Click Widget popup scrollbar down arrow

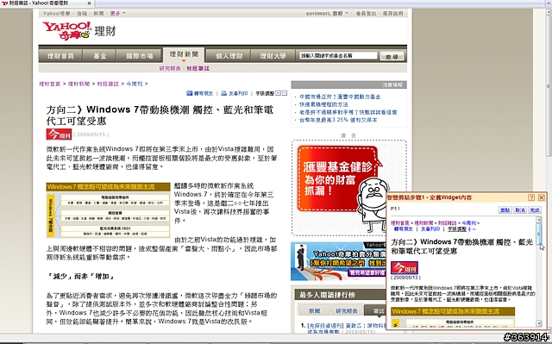(x=538, y=323)
